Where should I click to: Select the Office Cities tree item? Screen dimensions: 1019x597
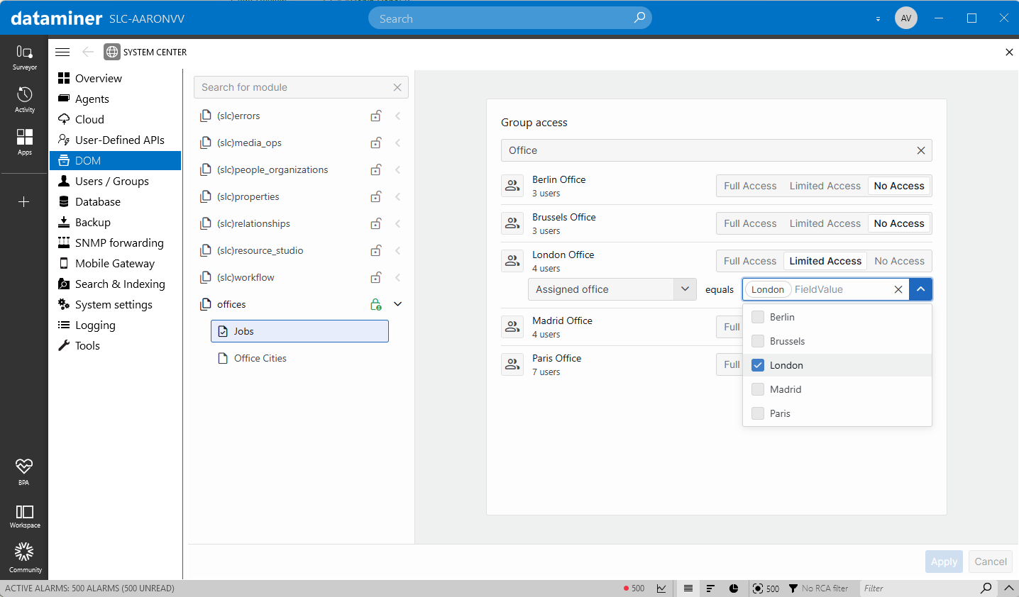[260, 359]
